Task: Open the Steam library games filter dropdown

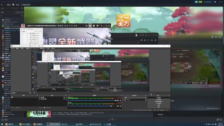Action: pyautogui.click(x=8, y=12)
